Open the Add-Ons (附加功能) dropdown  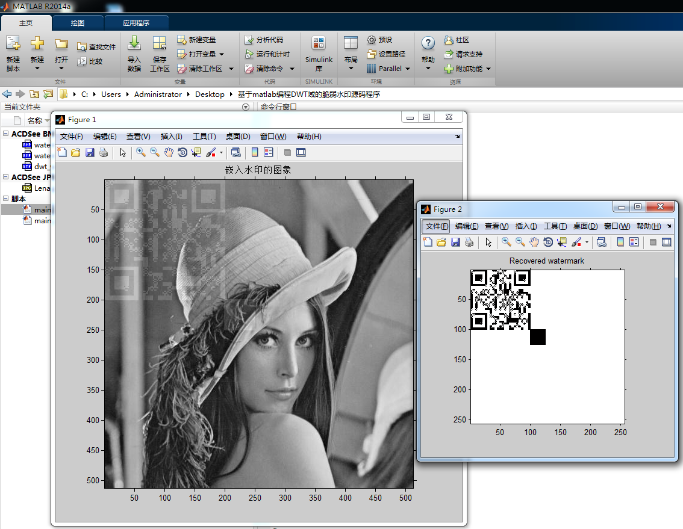point(488,69)
